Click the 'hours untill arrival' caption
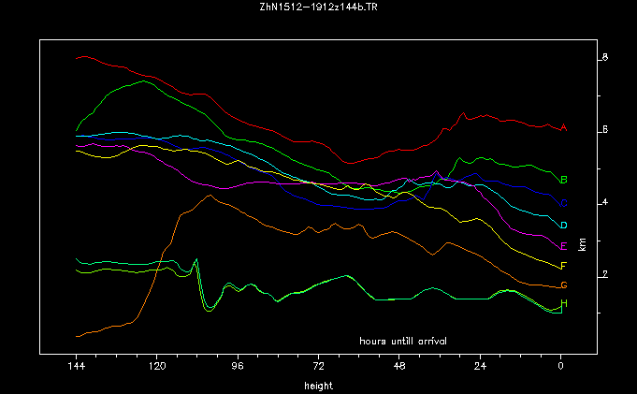The height and width of the screenshot is (394, 637). (403, 342)
